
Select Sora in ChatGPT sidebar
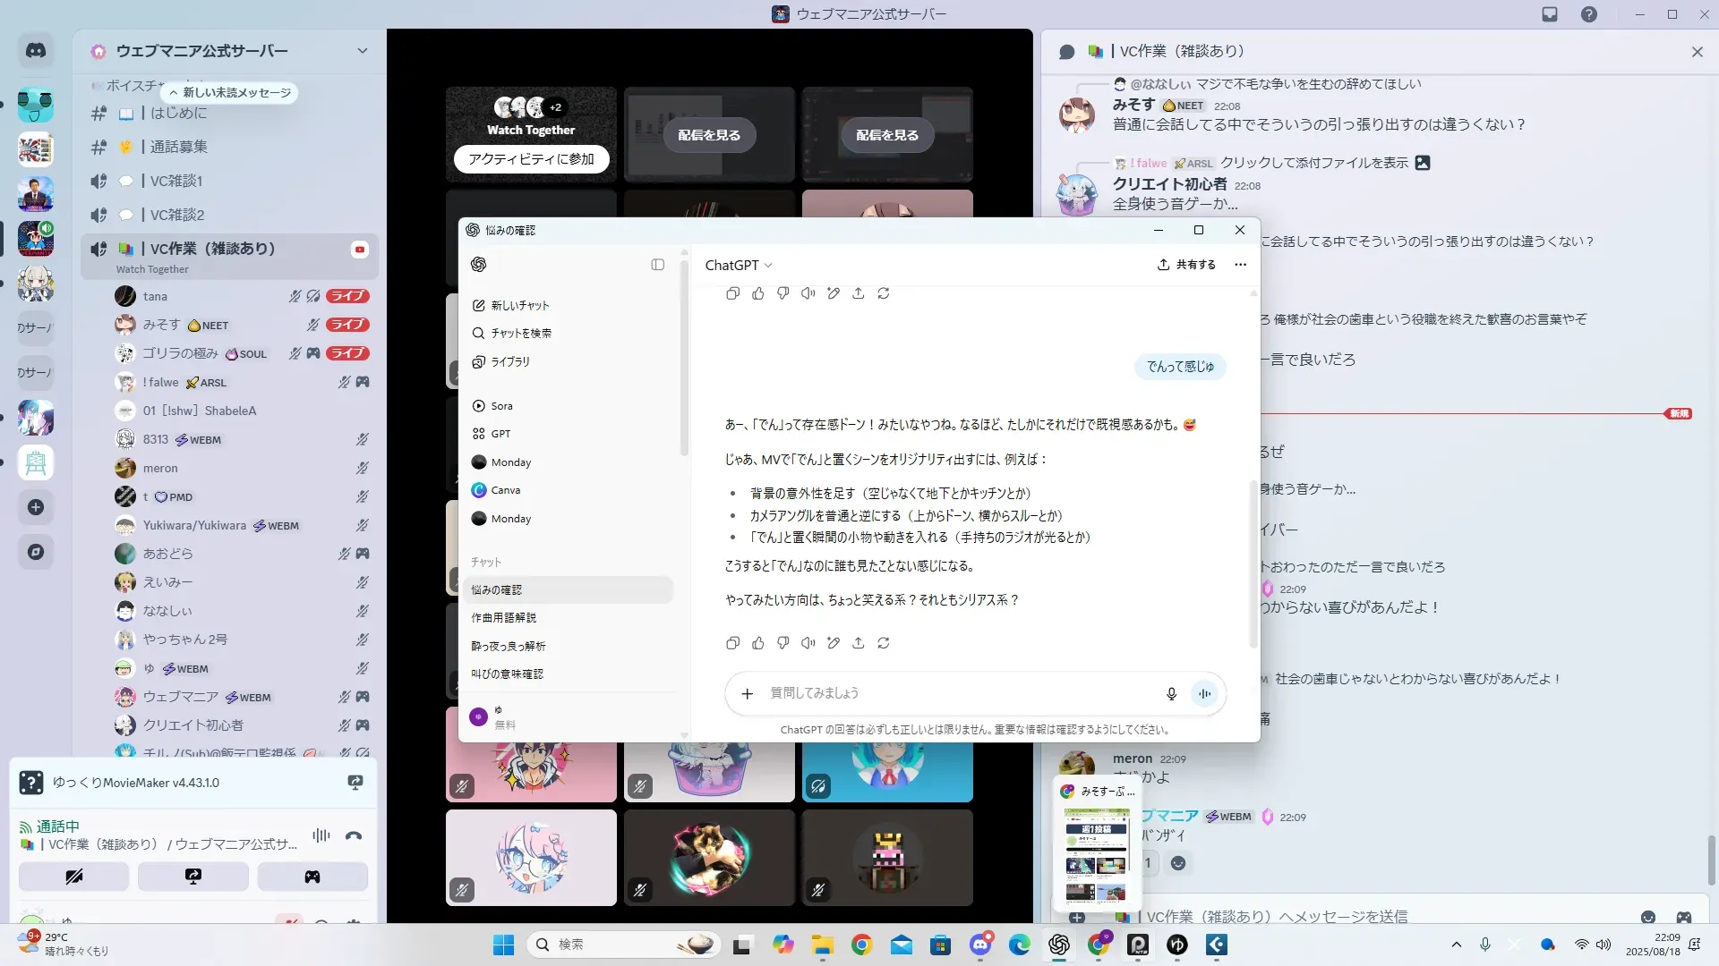click(x=501, y=406)
